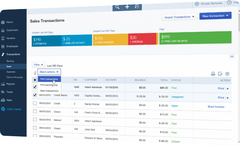This screenshot has height=146, width=240.
Task: Open table settings gear icon
Action: 227,74
